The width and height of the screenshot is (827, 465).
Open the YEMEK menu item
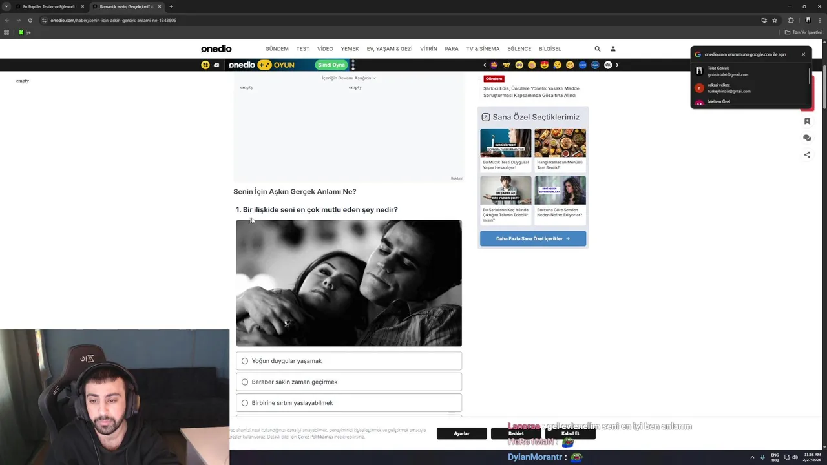(350, 49)
